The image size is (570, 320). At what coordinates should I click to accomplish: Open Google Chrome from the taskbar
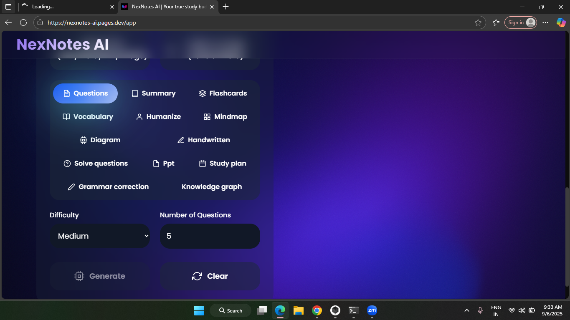[x=317, y=310]
